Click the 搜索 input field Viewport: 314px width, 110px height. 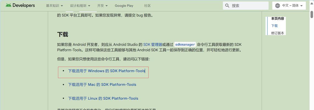(246, 5)
